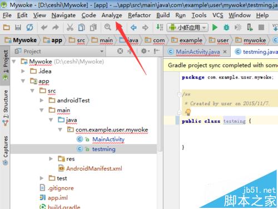Click the Copy toolbar icon

82,28
